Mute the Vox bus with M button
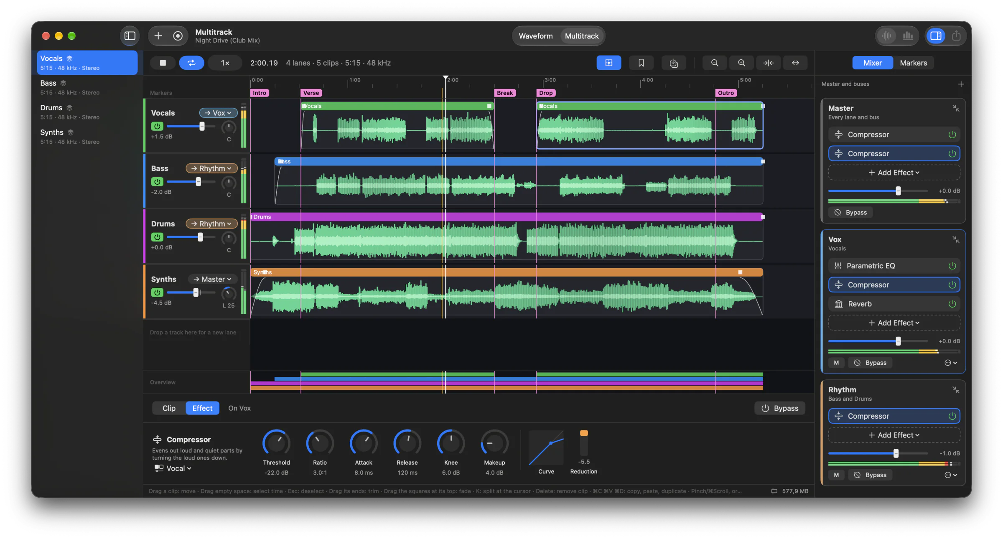The image size is (1003, 539). click(836, 363)
